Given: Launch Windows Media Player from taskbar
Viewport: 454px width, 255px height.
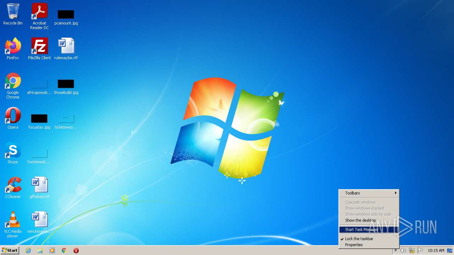Looking at the screenshot, I should click(52, 250).
